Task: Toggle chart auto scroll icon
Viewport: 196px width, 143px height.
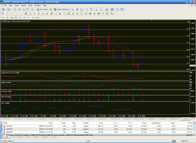Action: 97,9
